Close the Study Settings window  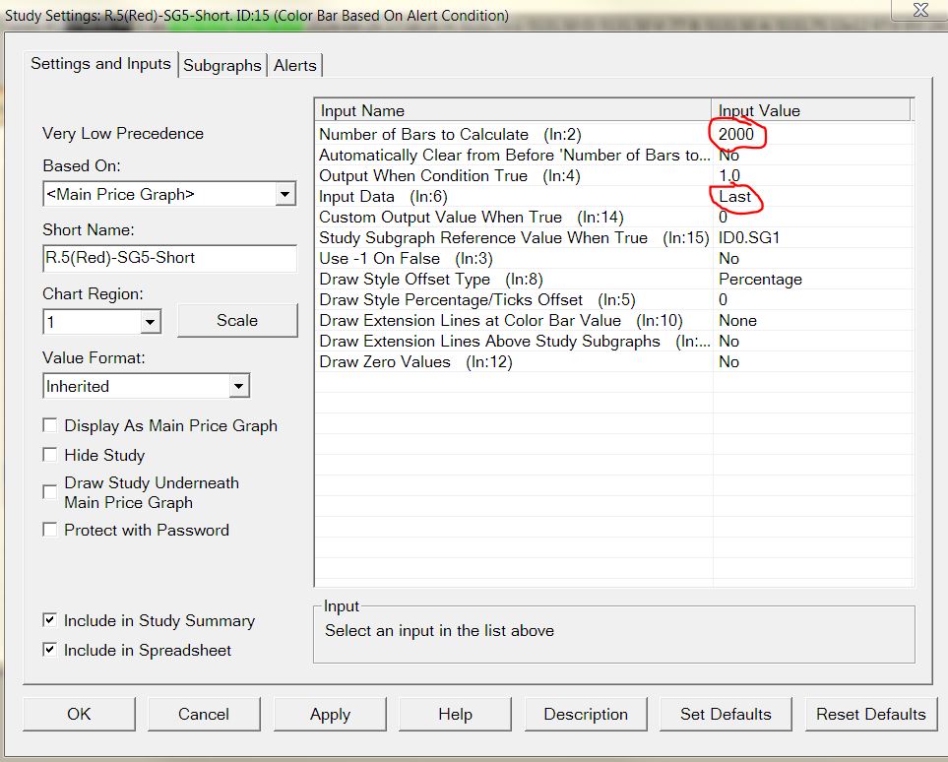click(920, 10)
